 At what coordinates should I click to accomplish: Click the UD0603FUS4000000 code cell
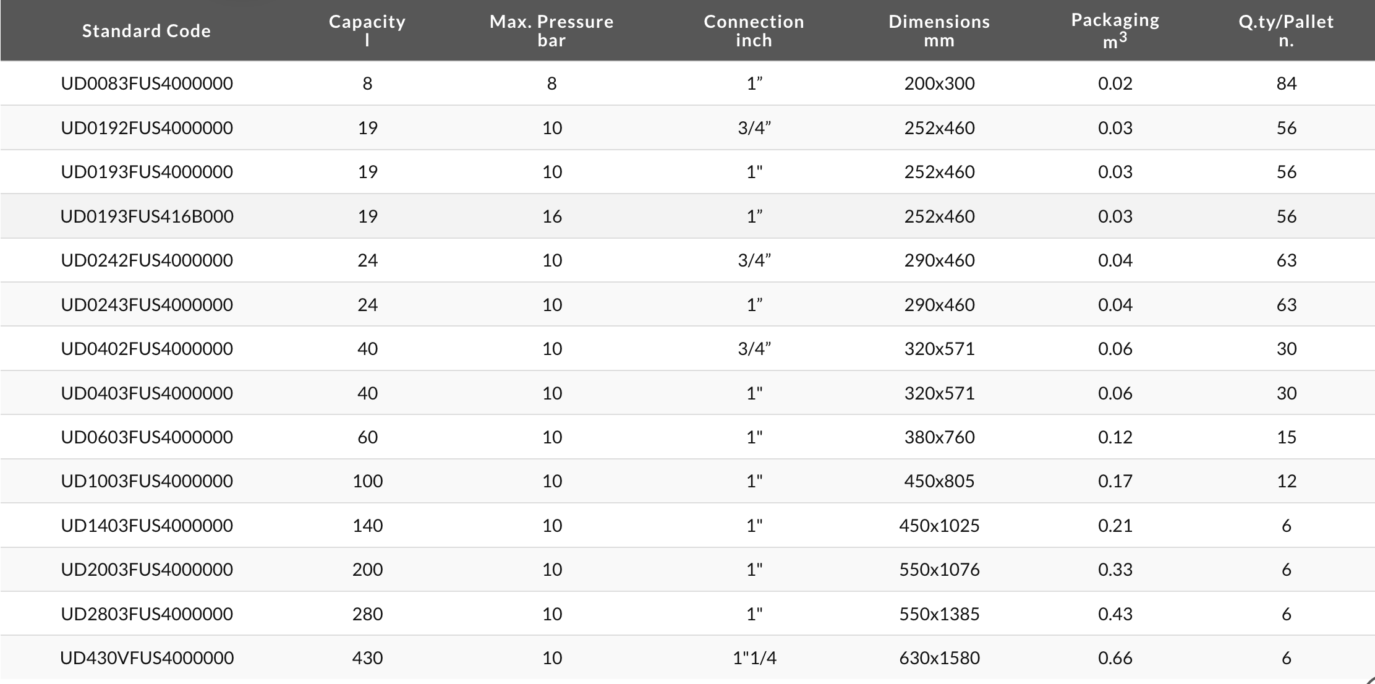(147, 437)
